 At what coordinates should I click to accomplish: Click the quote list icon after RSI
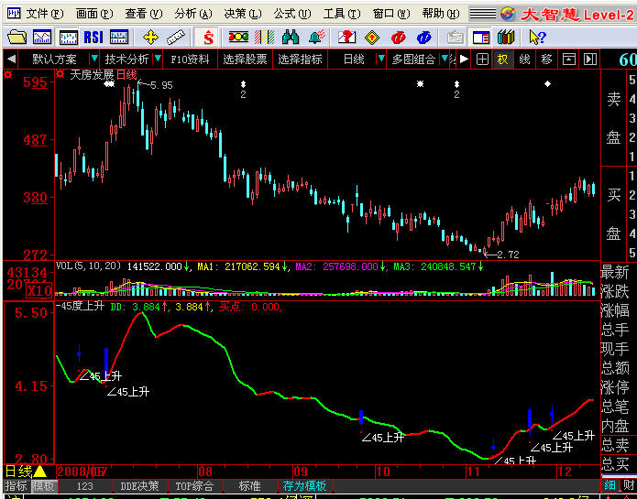pos(119,38)
